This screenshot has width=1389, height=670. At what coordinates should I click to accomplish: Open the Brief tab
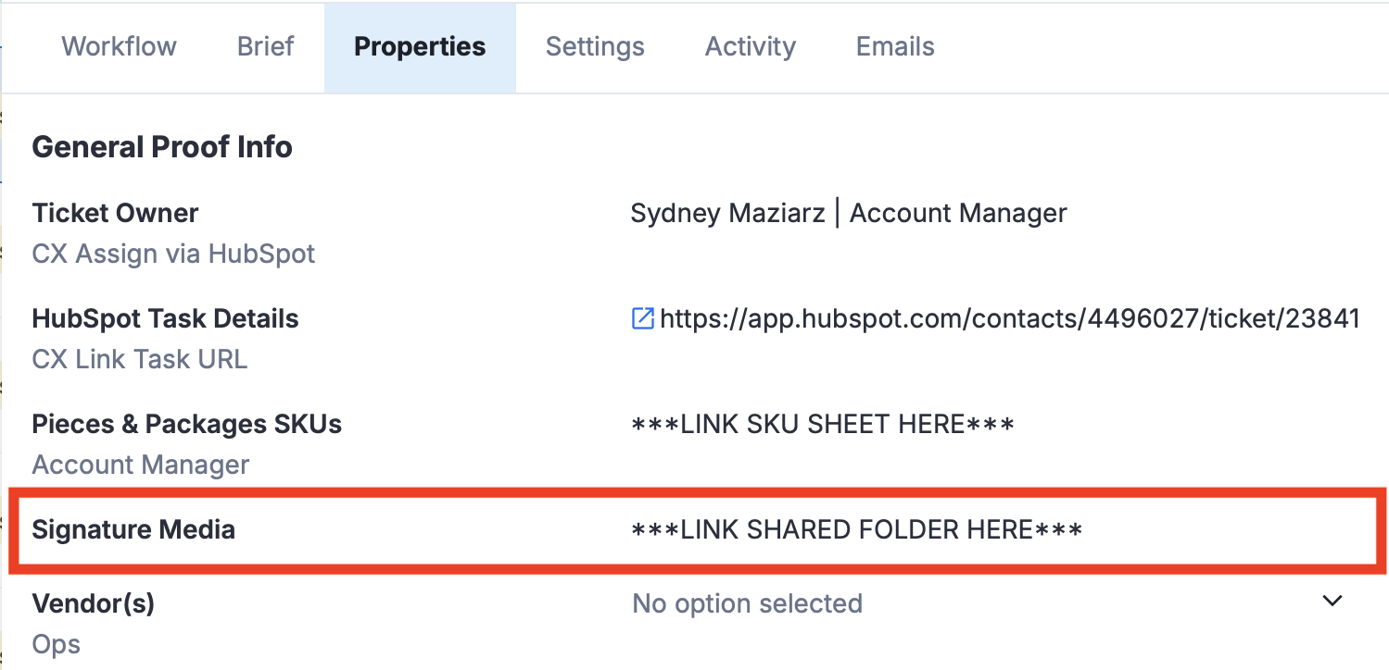click(x=265, y=47)
